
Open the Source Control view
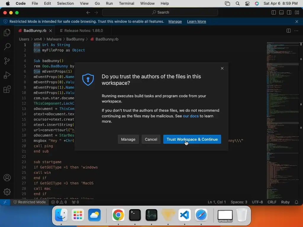(7, 61)
